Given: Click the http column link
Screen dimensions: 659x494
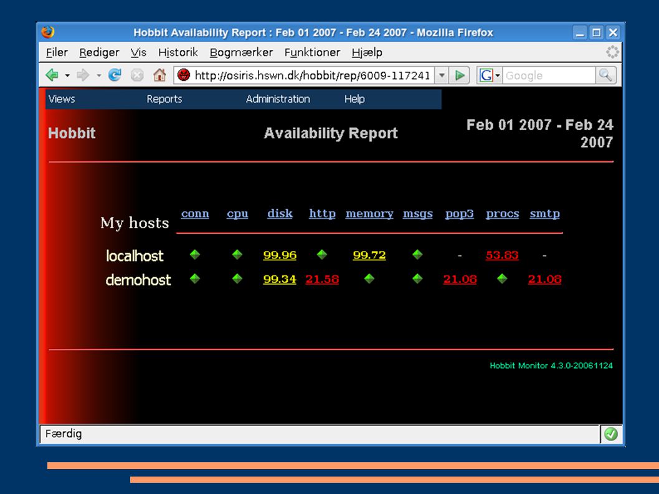Looking at the screenshot, I should click(x=323, y=214).
